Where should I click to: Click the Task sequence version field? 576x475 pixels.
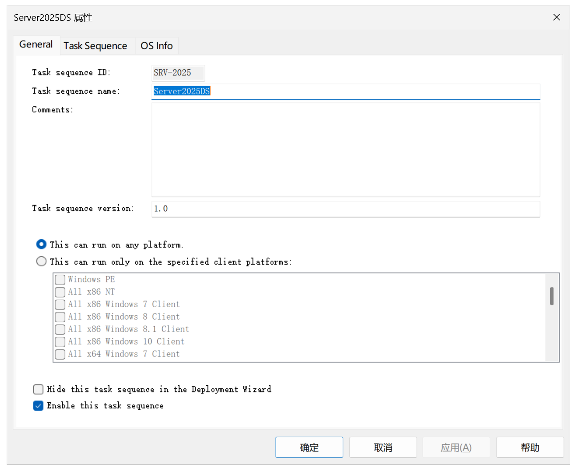click(345, 209)
